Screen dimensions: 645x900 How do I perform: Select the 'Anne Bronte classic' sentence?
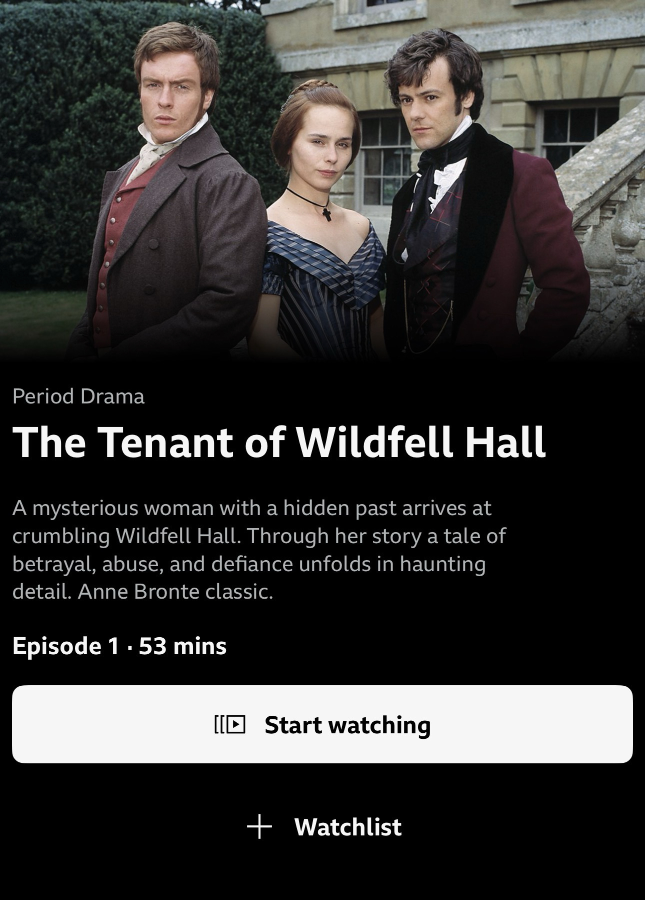click(x=175, y=592)
